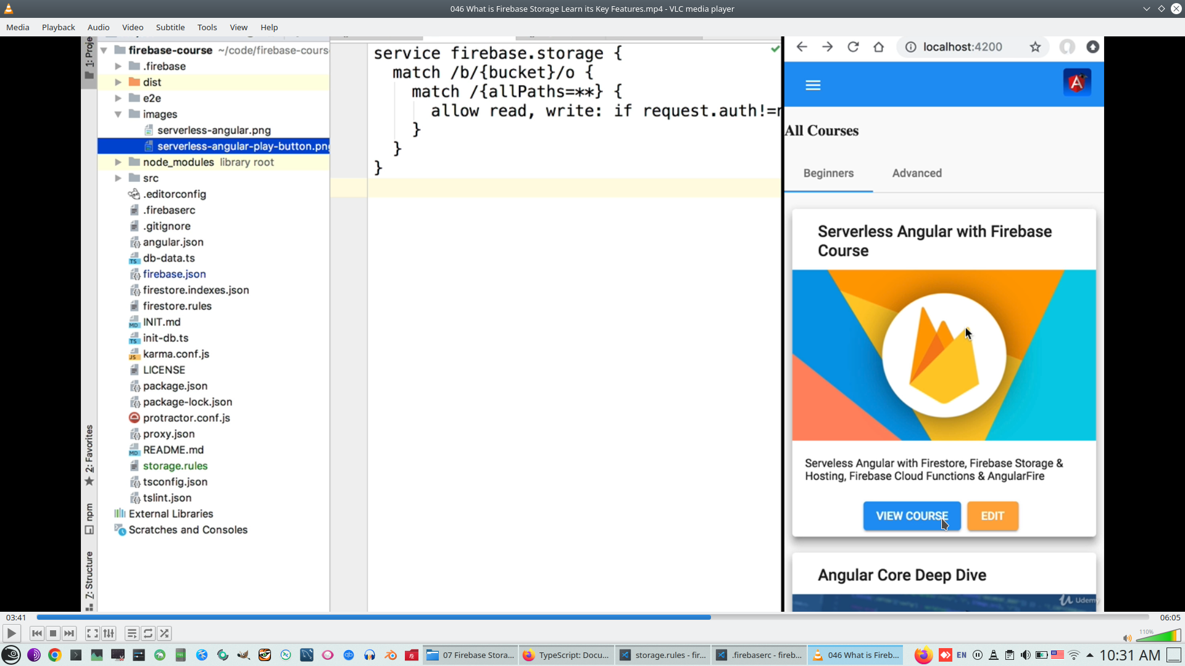The height and width of the screenshot is (666, 1185).
Task: Collapse the images folder
Action: tap(118, 114)
